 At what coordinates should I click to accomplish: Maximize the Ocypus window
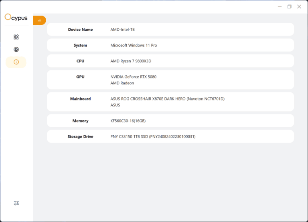pos(290,6)
